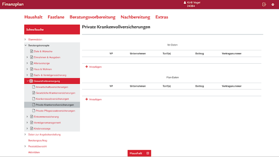Click Vertragsnummer column header in Plan-Daten
279x157 pixels.
pos(231,86)
